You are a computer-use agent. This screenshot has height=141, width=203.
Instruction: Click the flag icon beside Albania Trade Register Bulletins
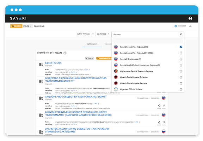(116, 77)
